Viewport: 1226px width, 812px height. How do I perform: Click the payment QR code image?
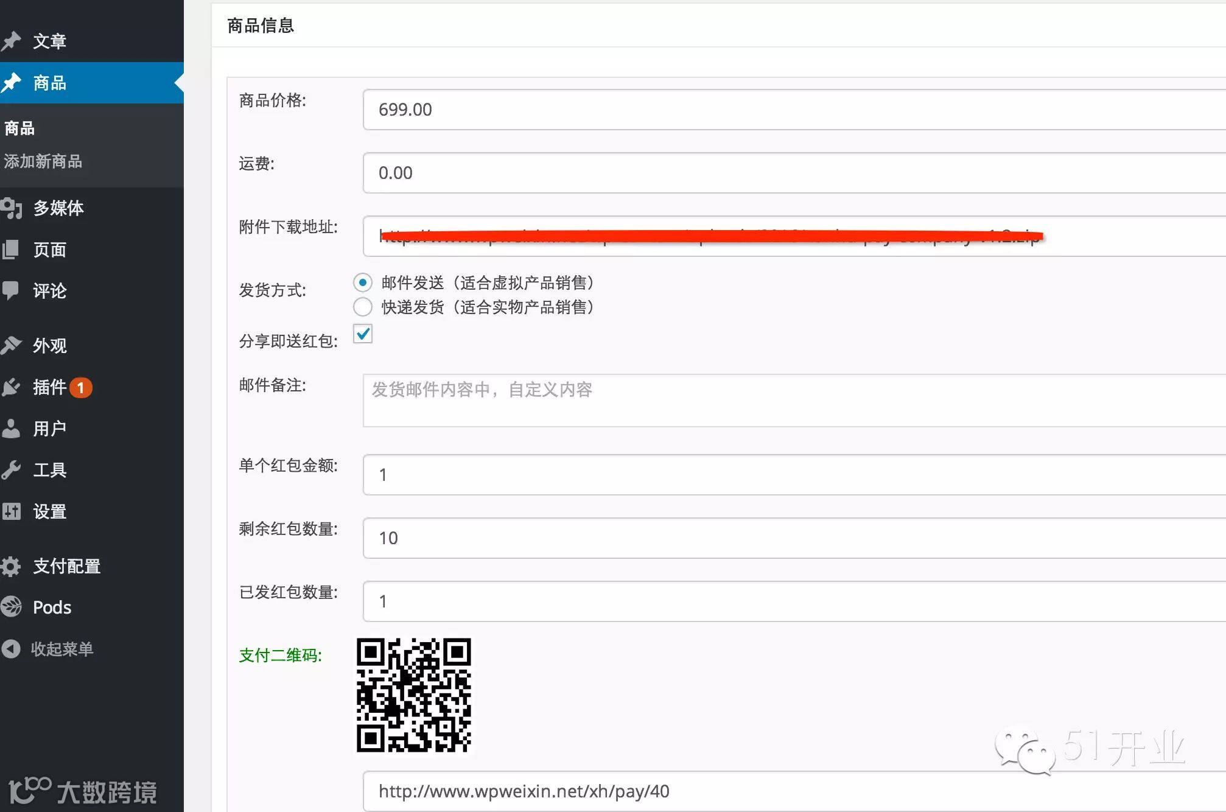(x=414, y=695)
